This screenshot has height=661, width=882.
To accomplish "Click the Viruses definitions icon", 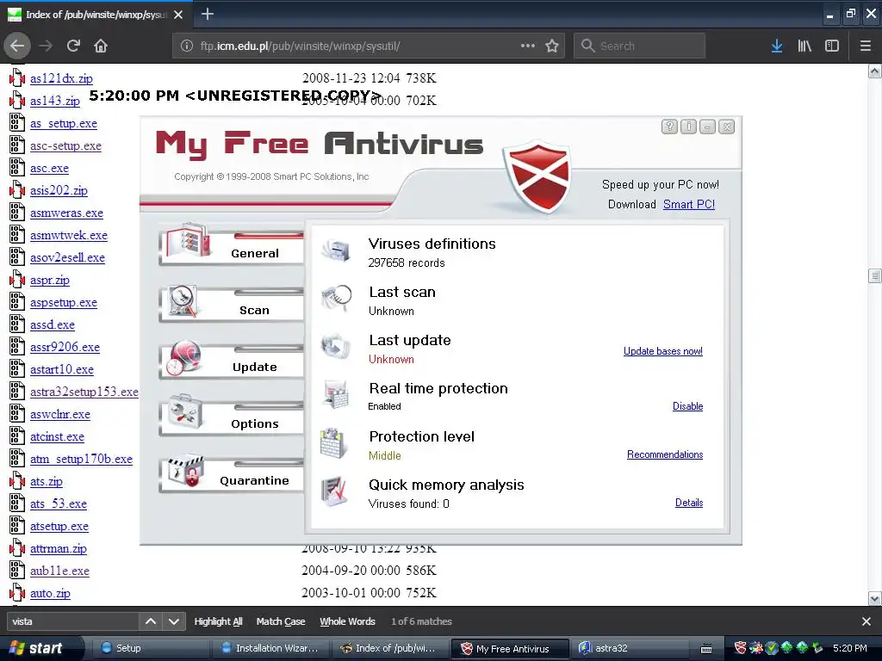I will (337, 250).
